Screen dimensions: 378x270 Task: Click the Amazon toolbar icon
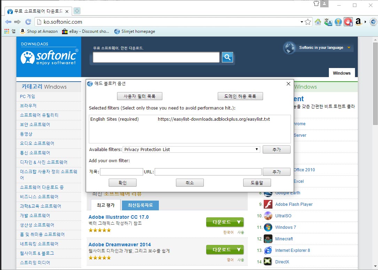(358, 22)
